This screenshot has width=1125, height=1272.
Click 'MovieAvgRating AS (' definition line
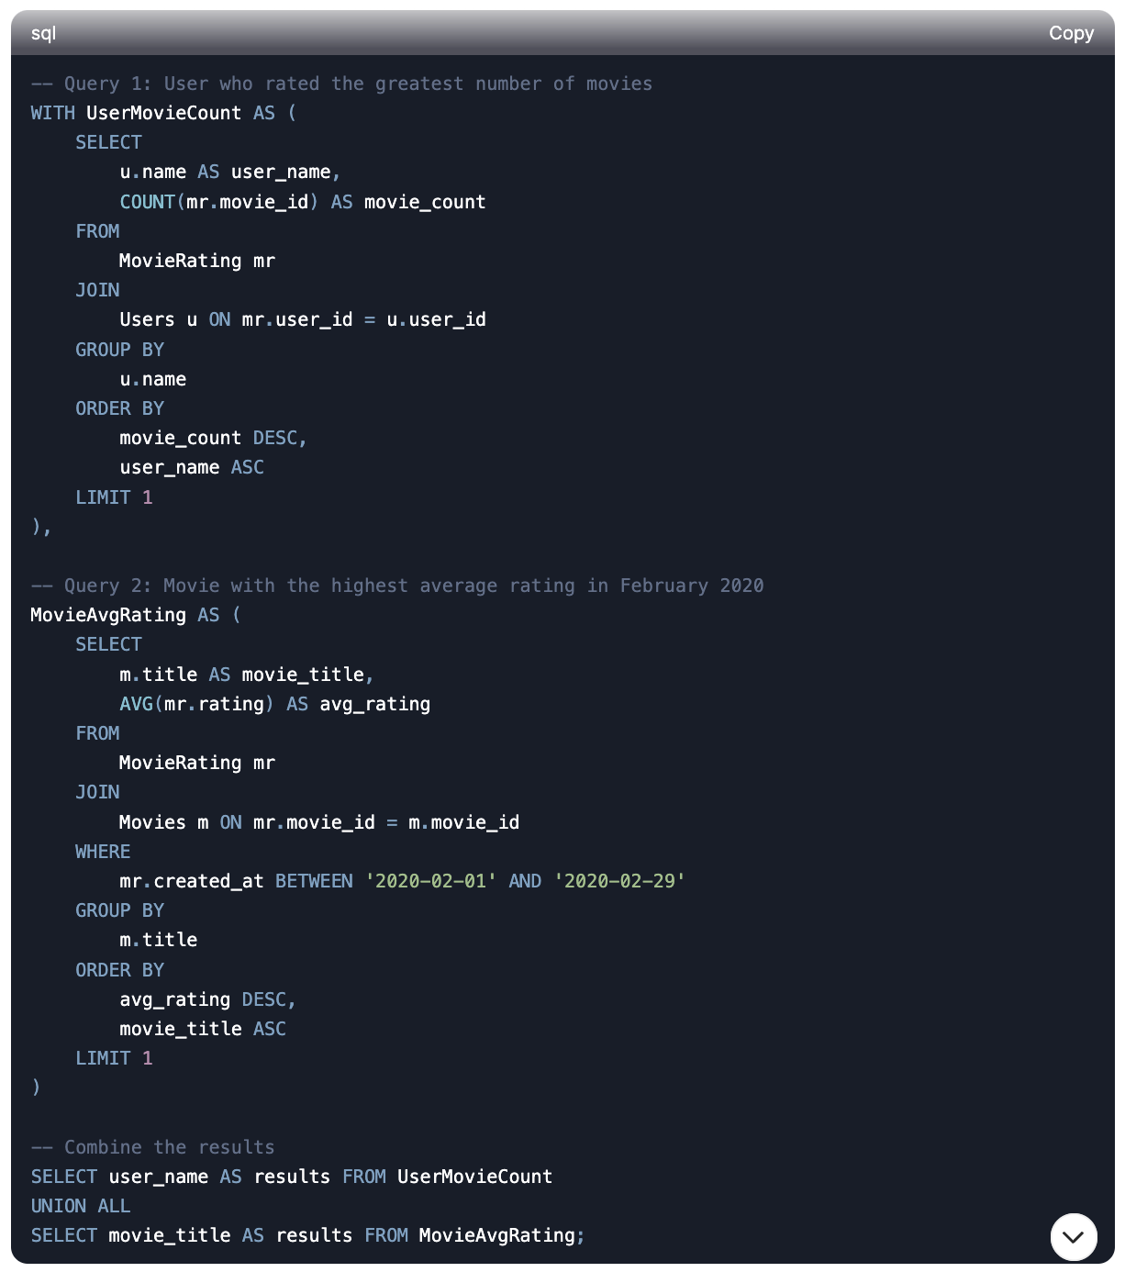(136, 615)
